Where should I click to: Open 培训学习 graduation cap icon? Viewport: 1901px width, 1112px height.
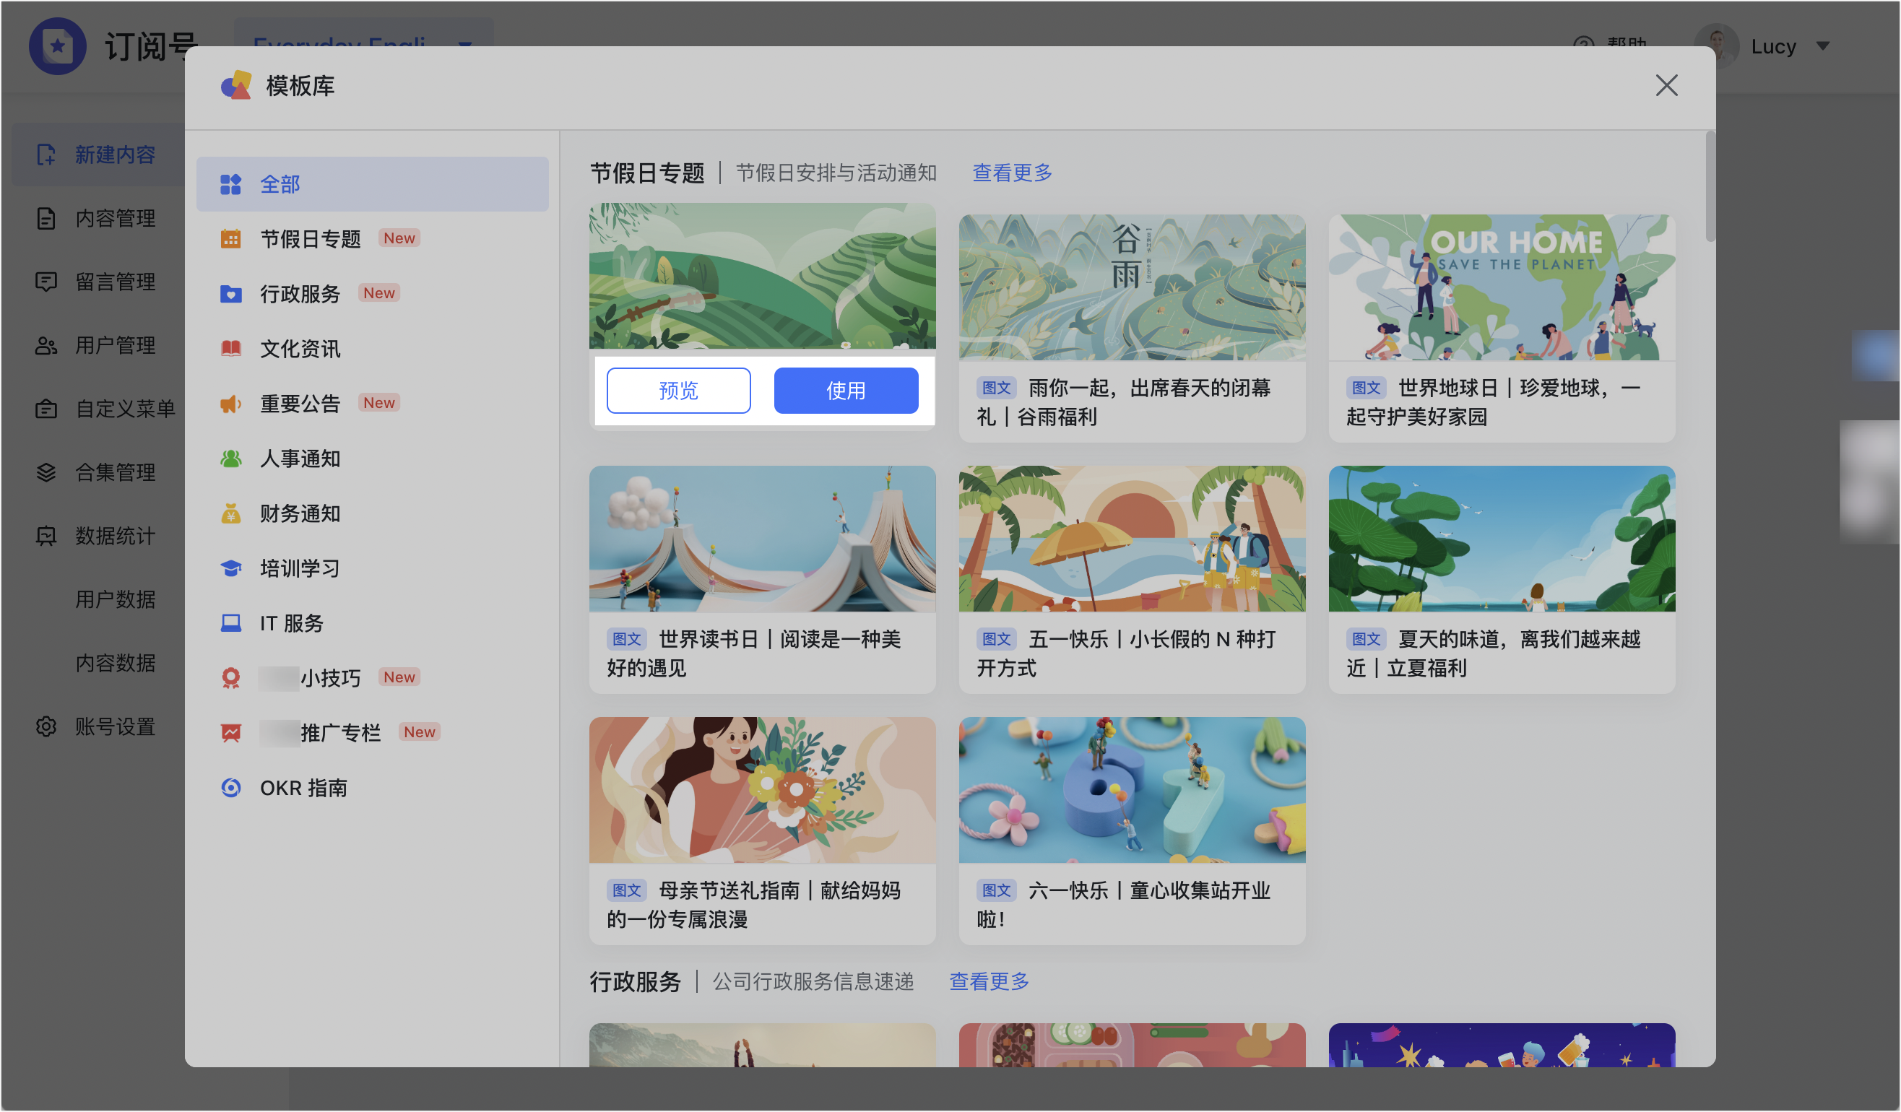pos(230,568)
